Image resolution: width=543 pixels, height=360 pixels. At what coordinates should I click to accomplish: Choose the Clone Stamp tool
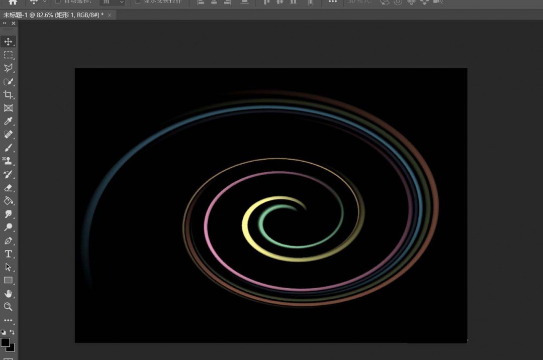[x=9, y=161]
